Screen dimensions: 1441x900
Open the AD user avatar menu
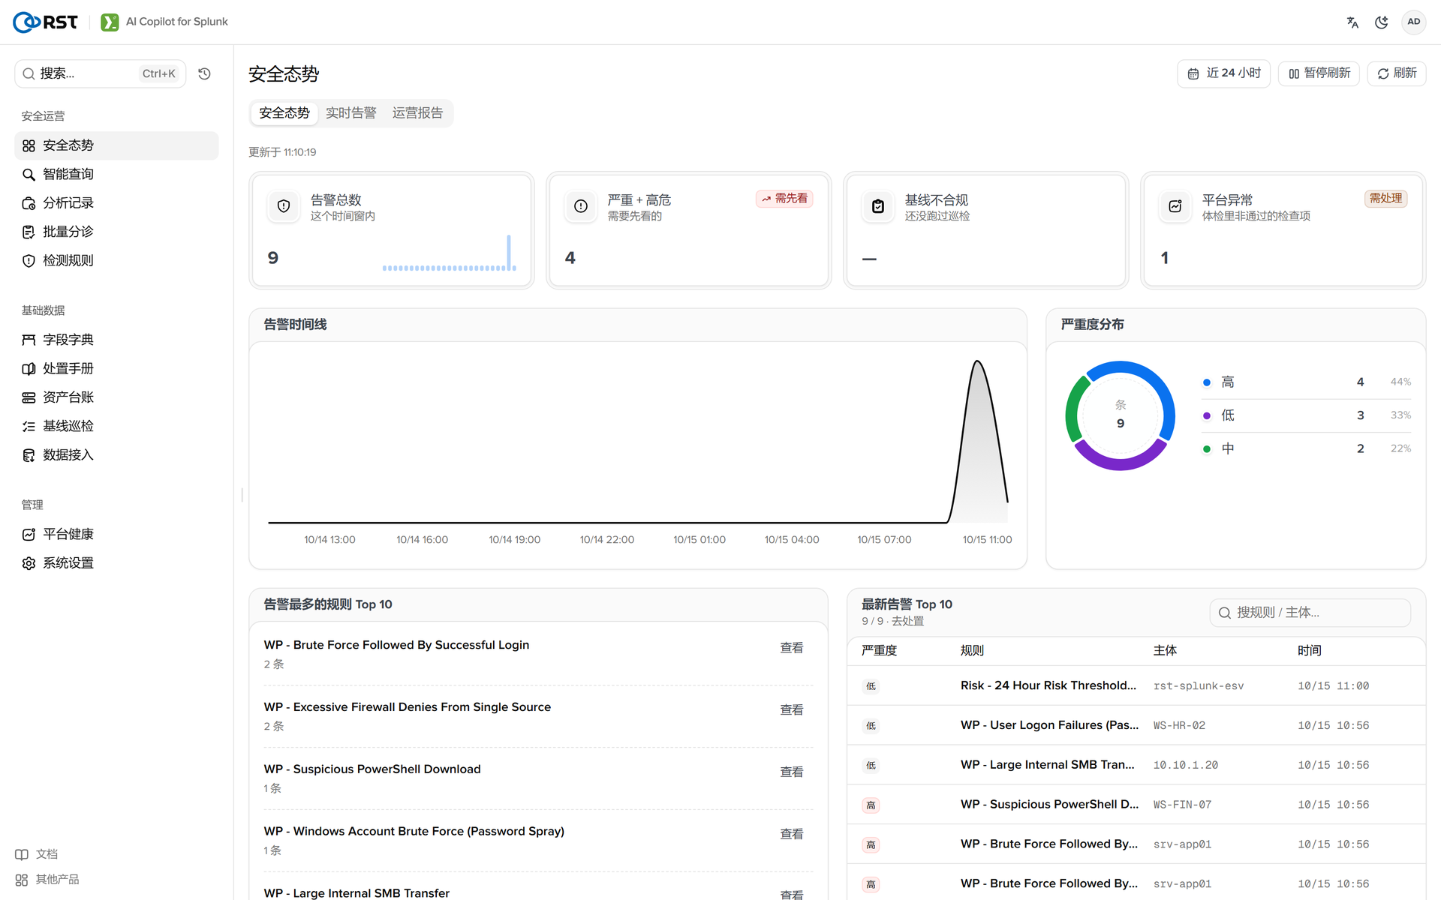pyautogui.click(x=1413, y=22)
